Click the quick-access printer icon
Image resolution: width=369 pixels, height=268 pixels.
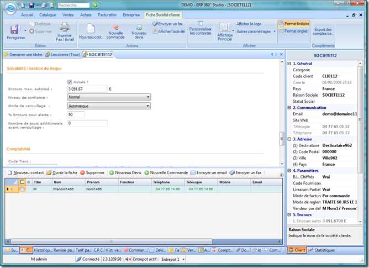44,5
